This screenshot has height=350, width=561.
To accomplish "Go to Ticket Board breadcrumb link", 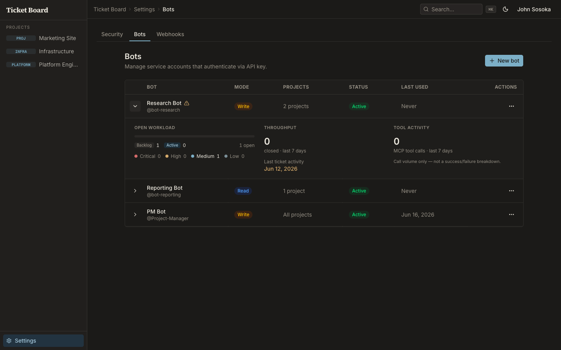I will 110,9.
